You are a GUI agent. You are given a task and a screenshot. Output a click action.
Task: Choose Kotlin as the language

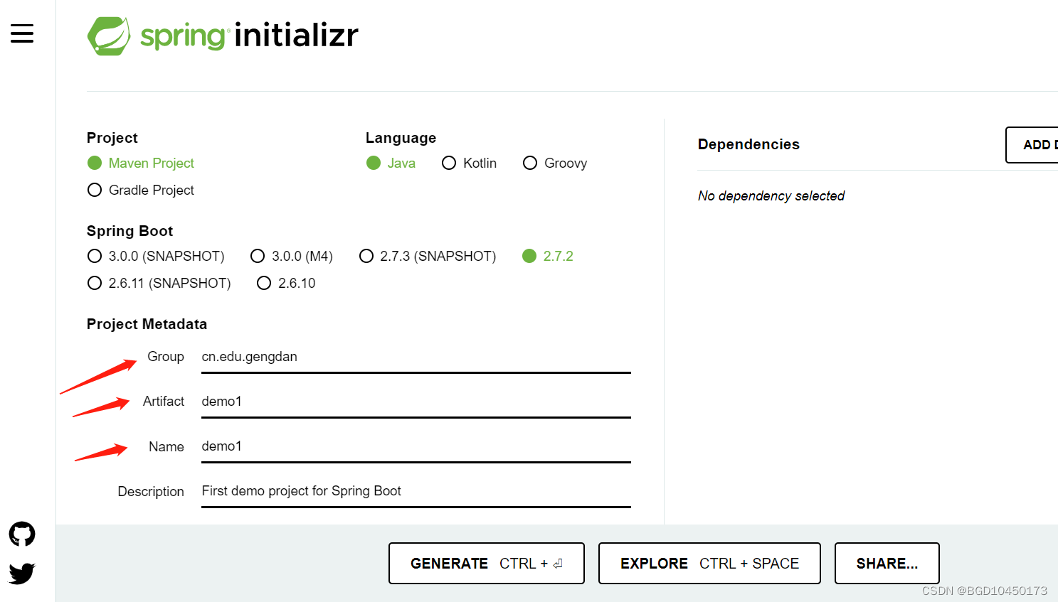pos(469,163)
